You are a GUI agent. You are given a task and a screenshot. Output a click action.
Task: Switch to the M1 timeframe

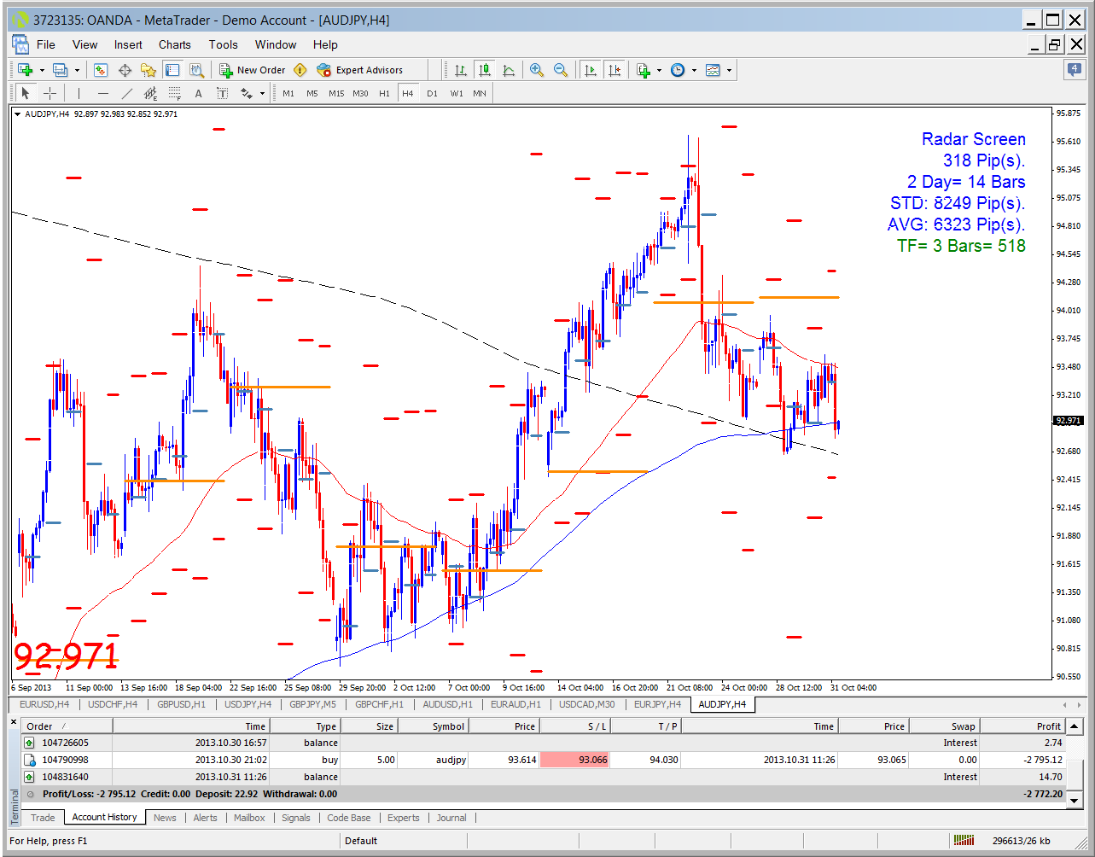288,93
